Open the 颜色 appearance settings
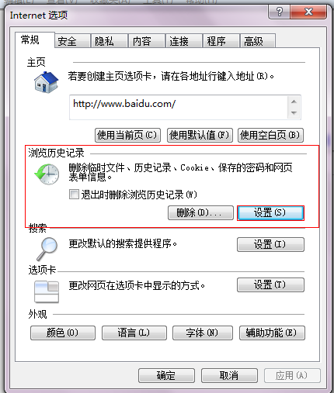Viewport: 334px width, 393px height. click(63, 333)
